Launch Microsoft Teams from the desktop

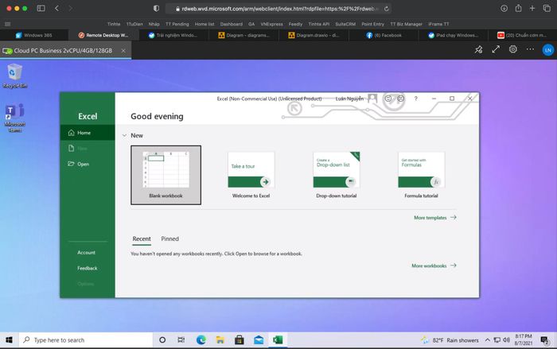tap(14, 118)
